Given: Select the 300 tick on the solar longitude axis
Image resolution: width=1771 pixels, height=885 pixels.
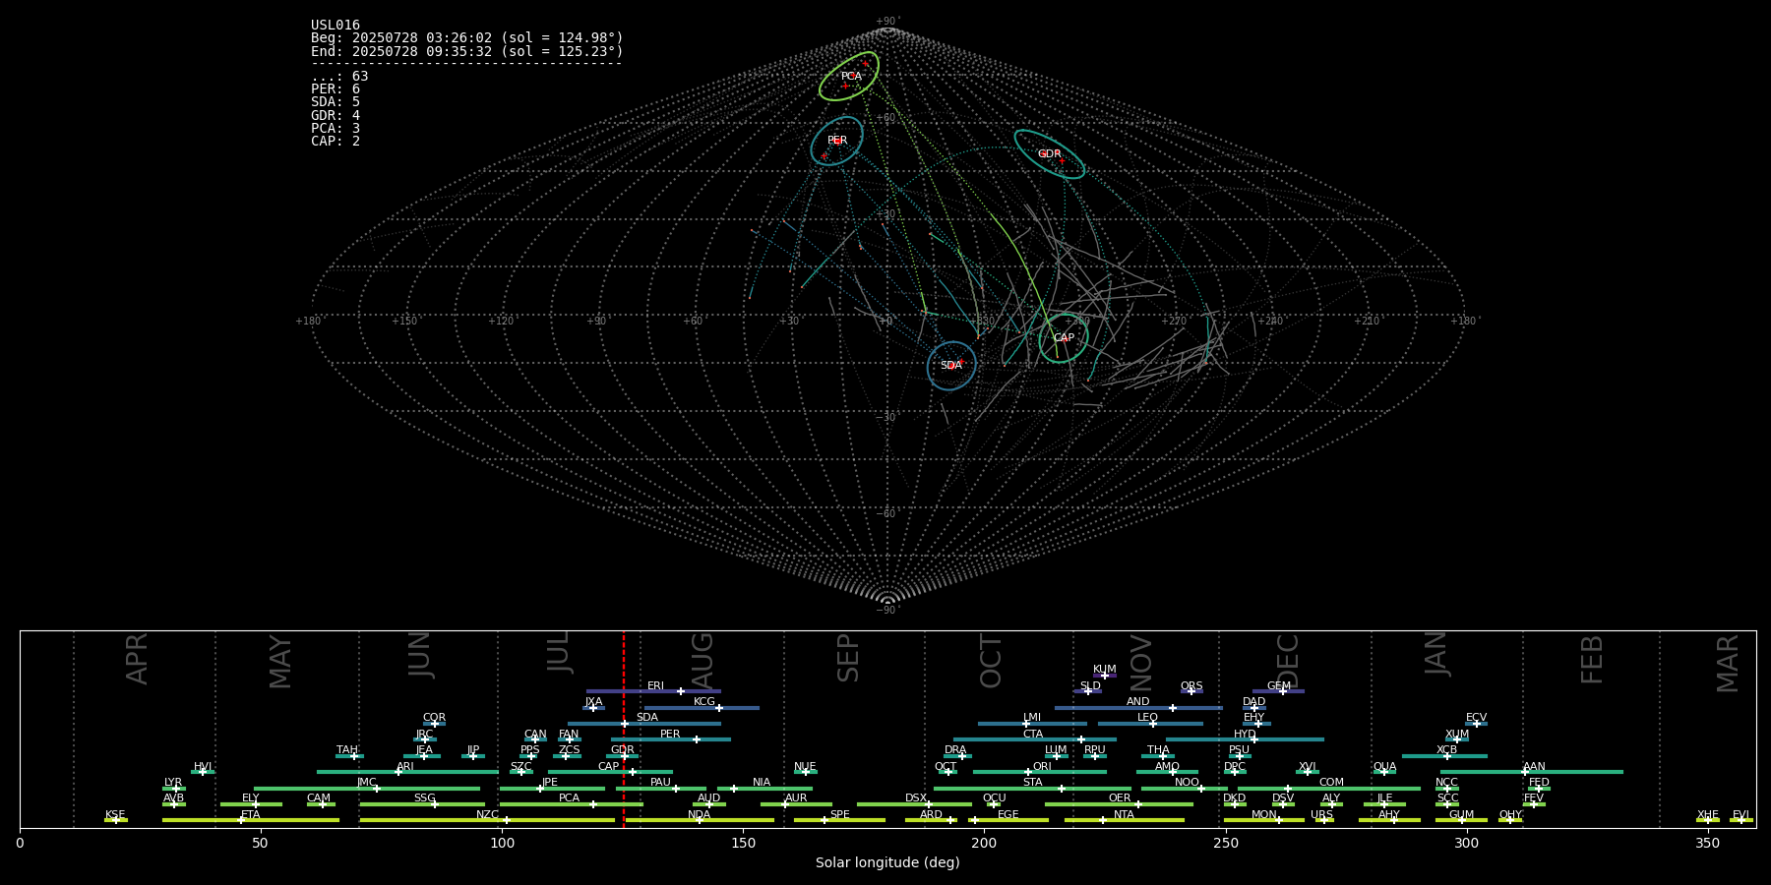Looking at the screenshot, I should (x=1466, y=843).
